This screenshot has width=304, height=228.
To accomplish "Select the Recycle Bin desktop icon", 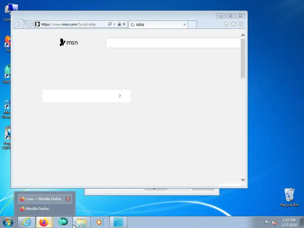I will [x=289, y=197].
